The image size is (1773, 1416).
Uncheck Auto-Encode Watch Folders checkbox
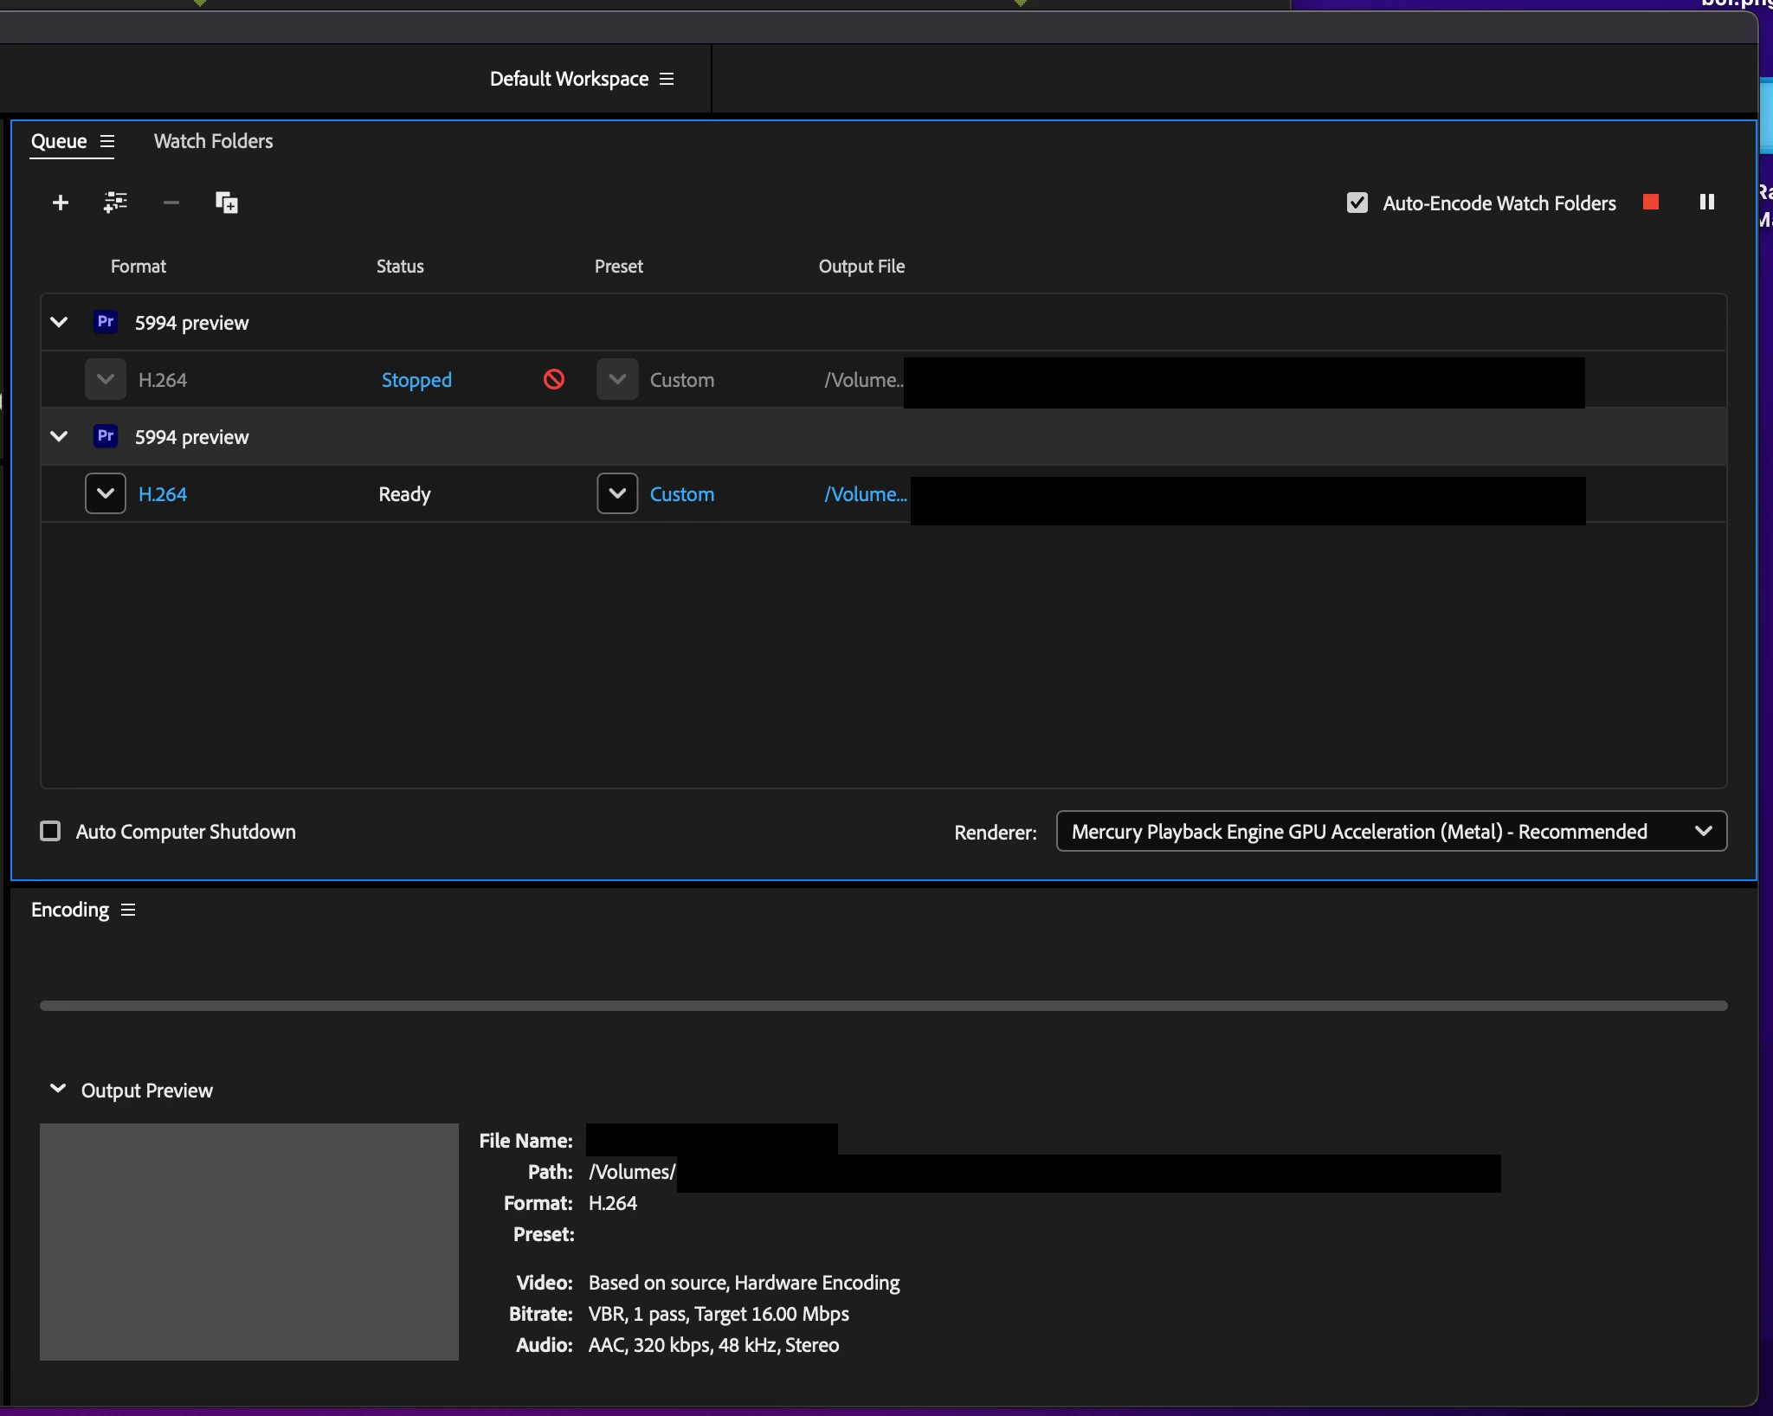pos(1357,203)
